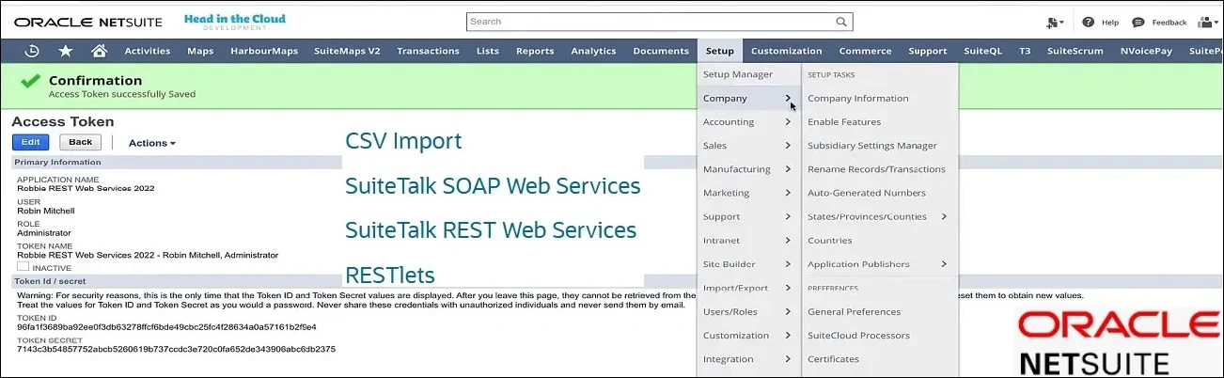Click the Oracle NetSuite logo
The height and width of the screenshot is (378, 1224).
click(87, 21)
